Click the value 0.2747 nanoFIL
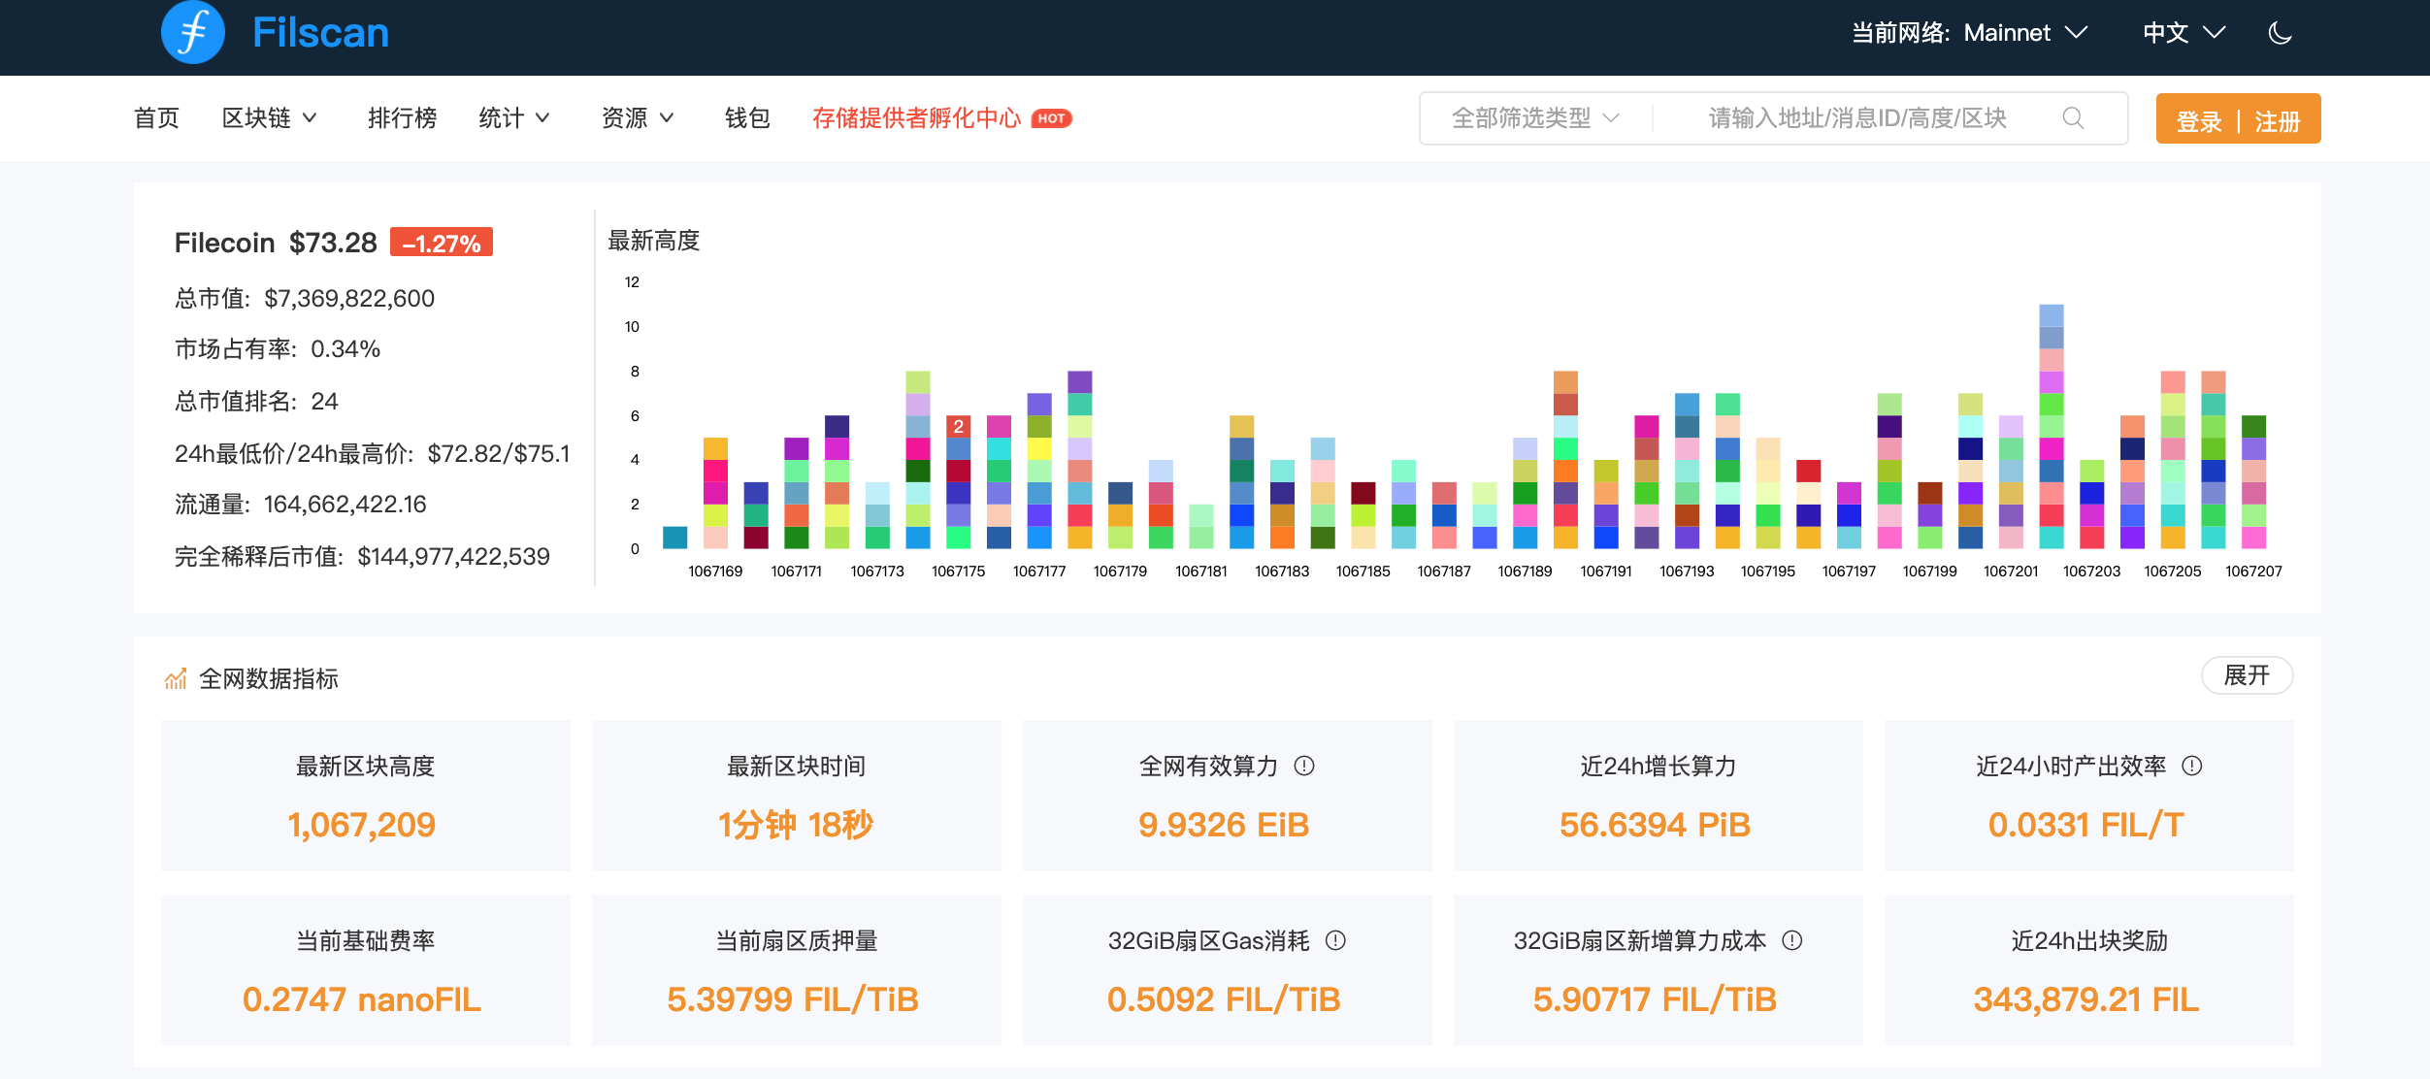 362,999
